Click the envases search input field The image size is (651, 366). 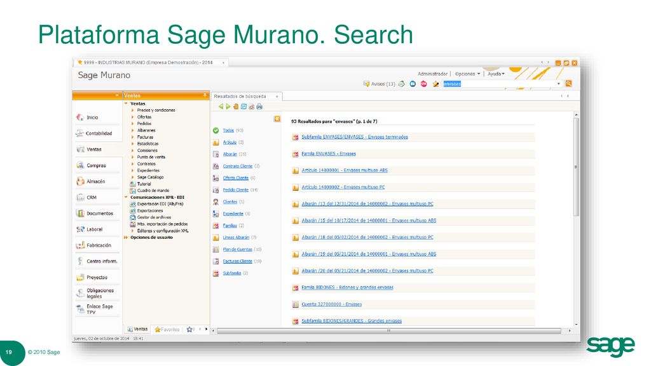[499, 84]
